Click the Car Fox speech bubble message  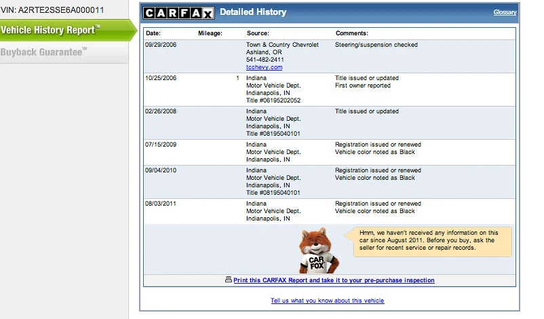(x=429, y=240)
